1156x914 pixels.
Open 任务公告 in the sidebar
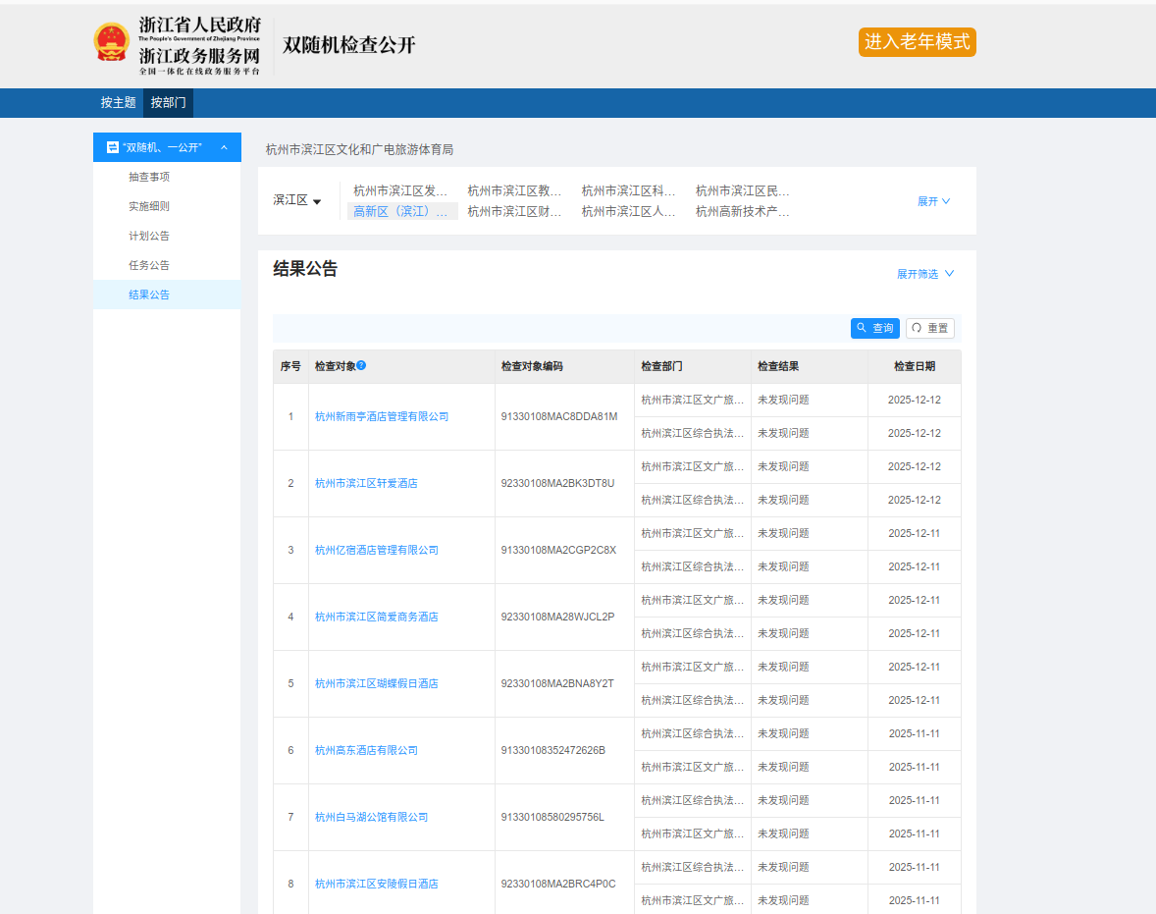tap(149, 265)
